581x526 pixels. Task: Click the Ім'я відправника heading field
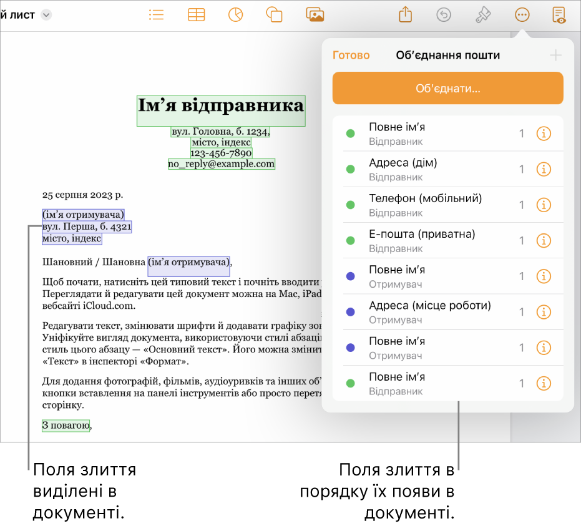(221, 110)
